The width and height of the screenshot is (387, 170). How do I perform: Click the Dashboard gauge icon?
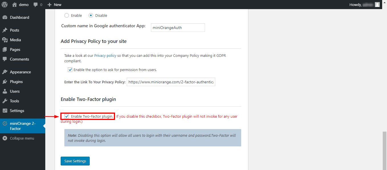[x=5, y=17]
